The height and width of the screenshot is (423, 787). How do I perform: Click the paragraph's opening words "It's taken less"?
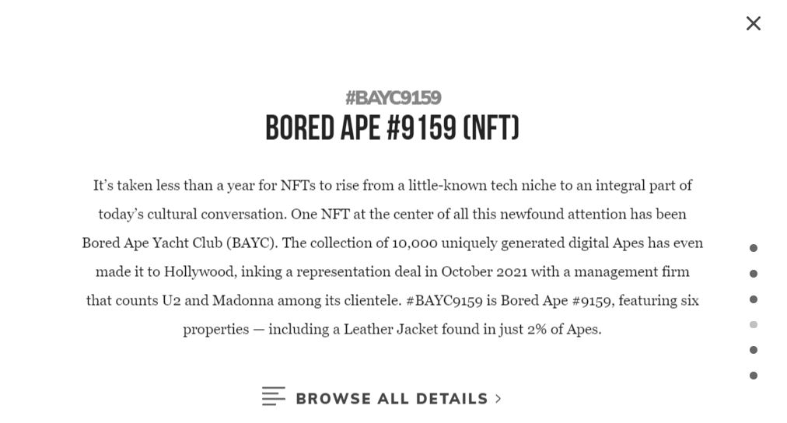pyautogui.click(x=135, y=186)
